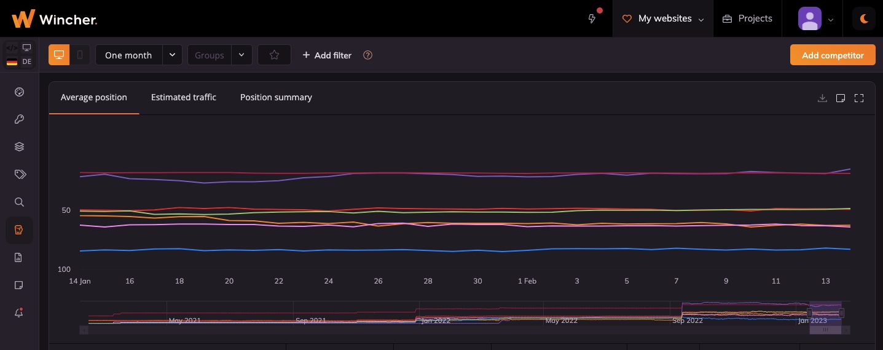Toggle the starred keywords filter
Screen dimensions: 883x350
coord(274,55)
